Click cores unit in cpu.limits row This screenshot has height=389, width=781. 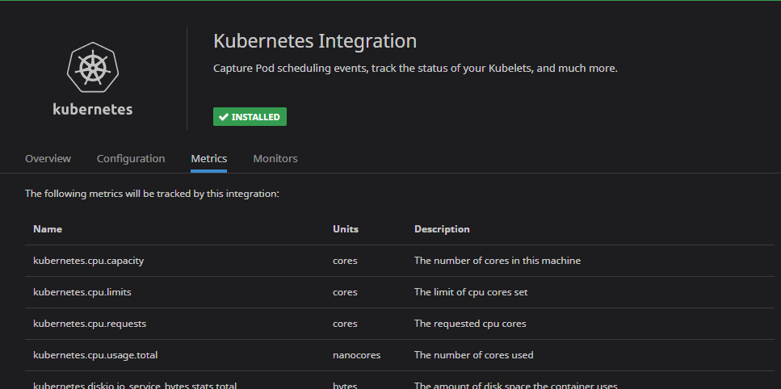point(345,292)
